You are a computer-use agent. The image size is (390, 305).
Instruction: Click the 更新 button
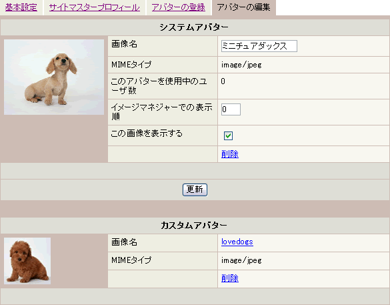(195, 190)
